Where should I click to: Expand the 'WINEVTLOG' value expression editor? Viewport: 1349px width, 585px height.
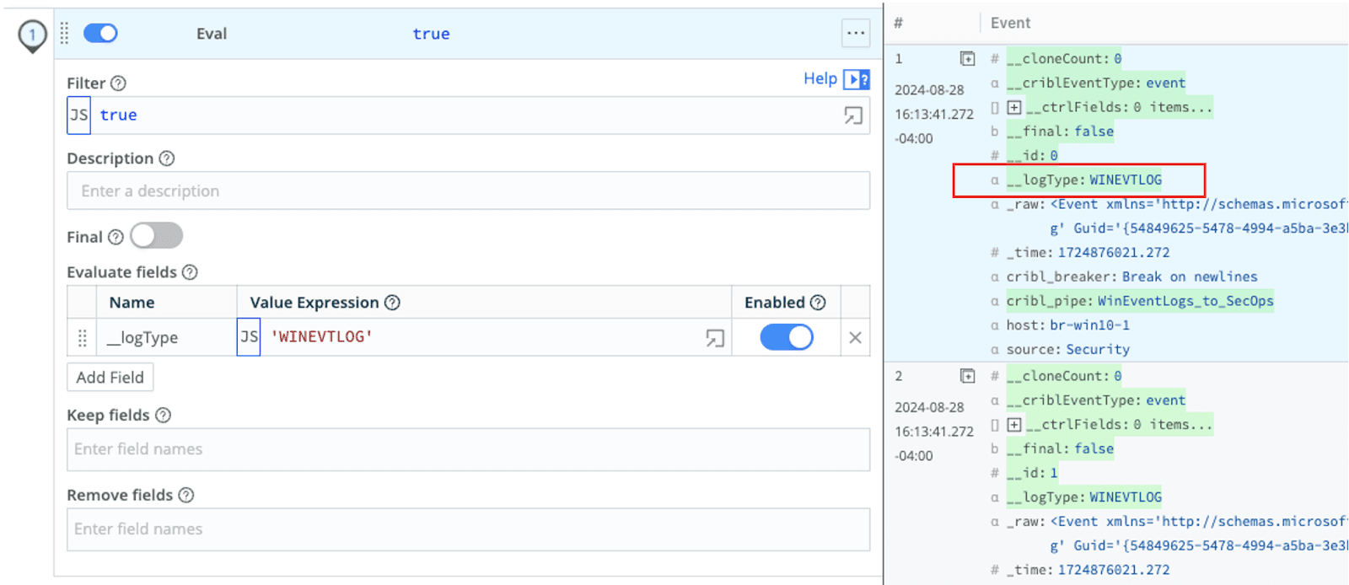(714, 338)
